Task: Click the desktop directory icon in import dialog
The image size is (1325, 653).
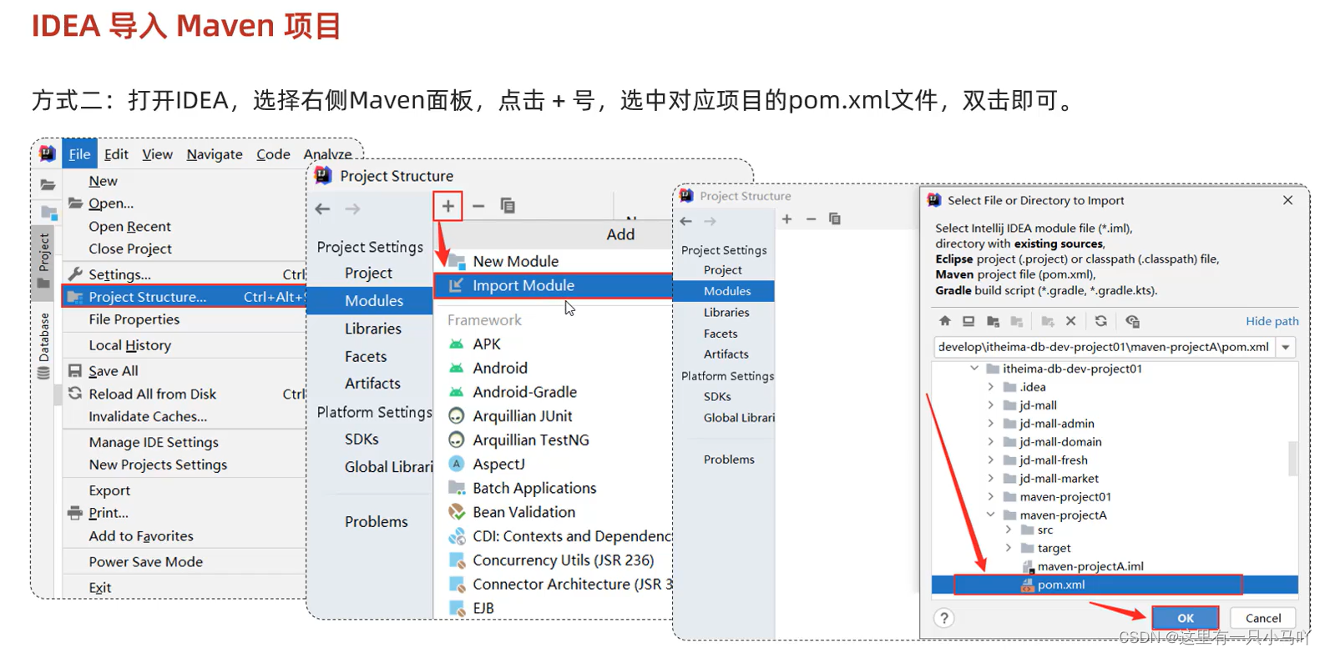Action: click(x=968, y=321)
